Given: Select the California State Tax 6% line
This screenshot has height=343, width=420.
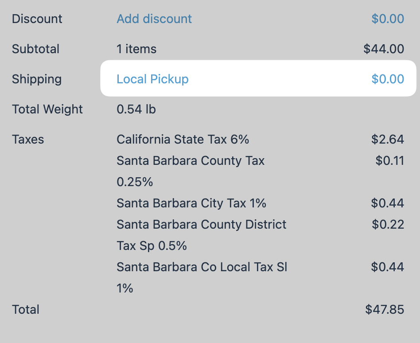Looking at the screenshot, I should point(183,139).
